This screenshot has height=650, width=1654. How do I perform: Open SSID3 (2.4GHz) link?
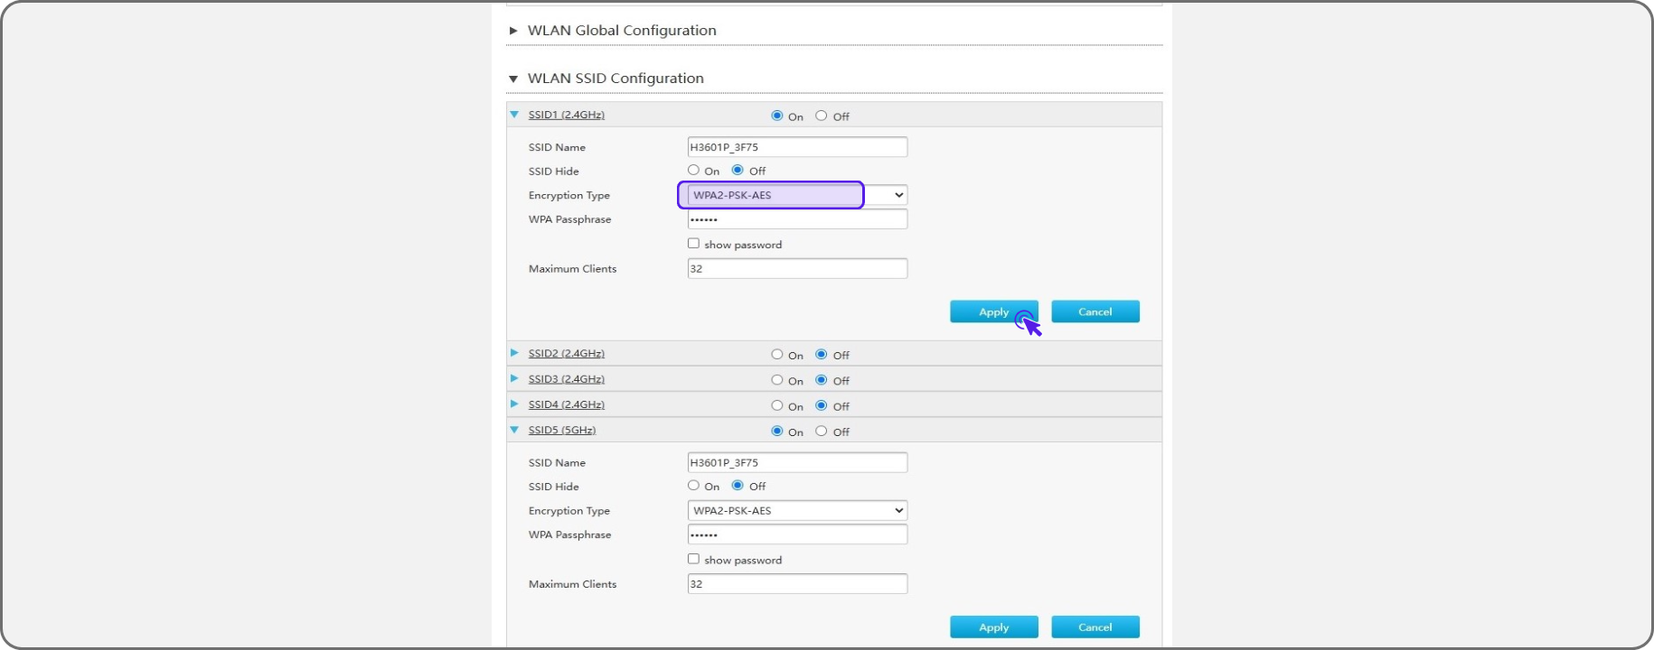[x=567, y=379]
